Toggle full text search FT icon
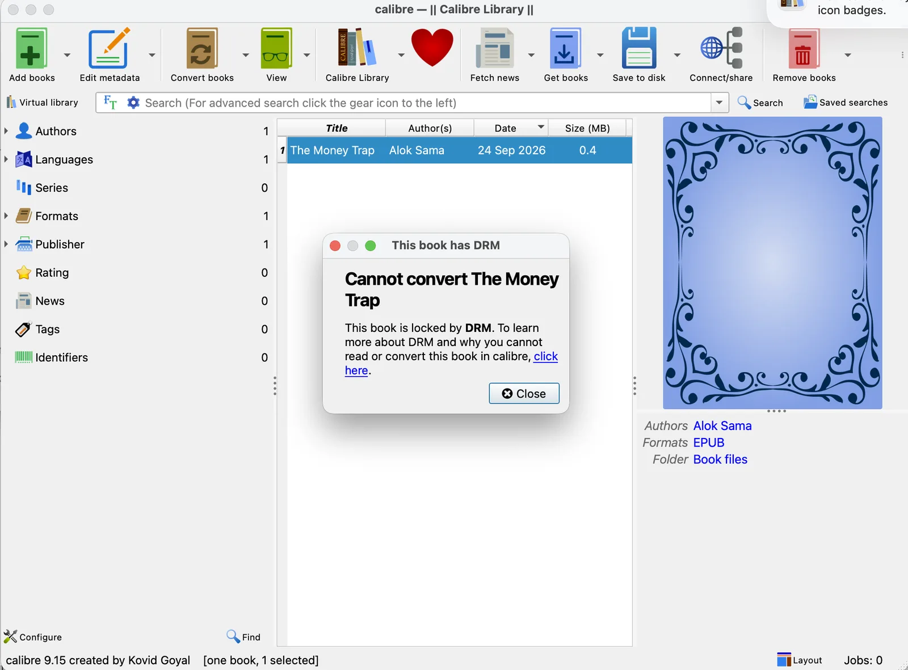Image resolution: width=908 pixels, height=670 pixels. pos(111,103)
